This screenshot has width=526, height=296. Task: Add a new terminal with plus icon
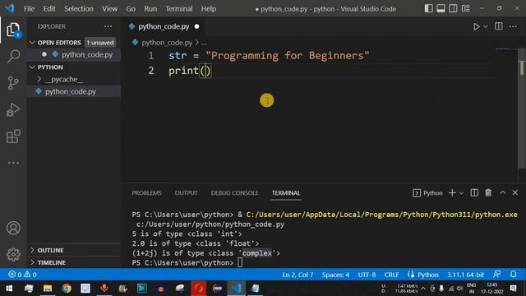pyautogui.click(x=452, y=192)
